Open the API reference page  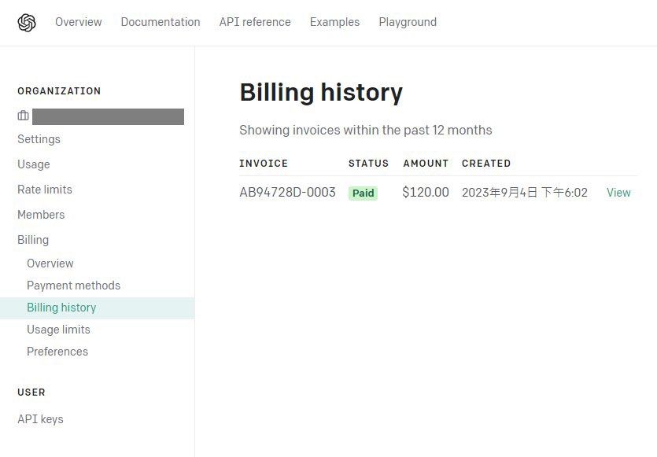click(x=255, y=22)
